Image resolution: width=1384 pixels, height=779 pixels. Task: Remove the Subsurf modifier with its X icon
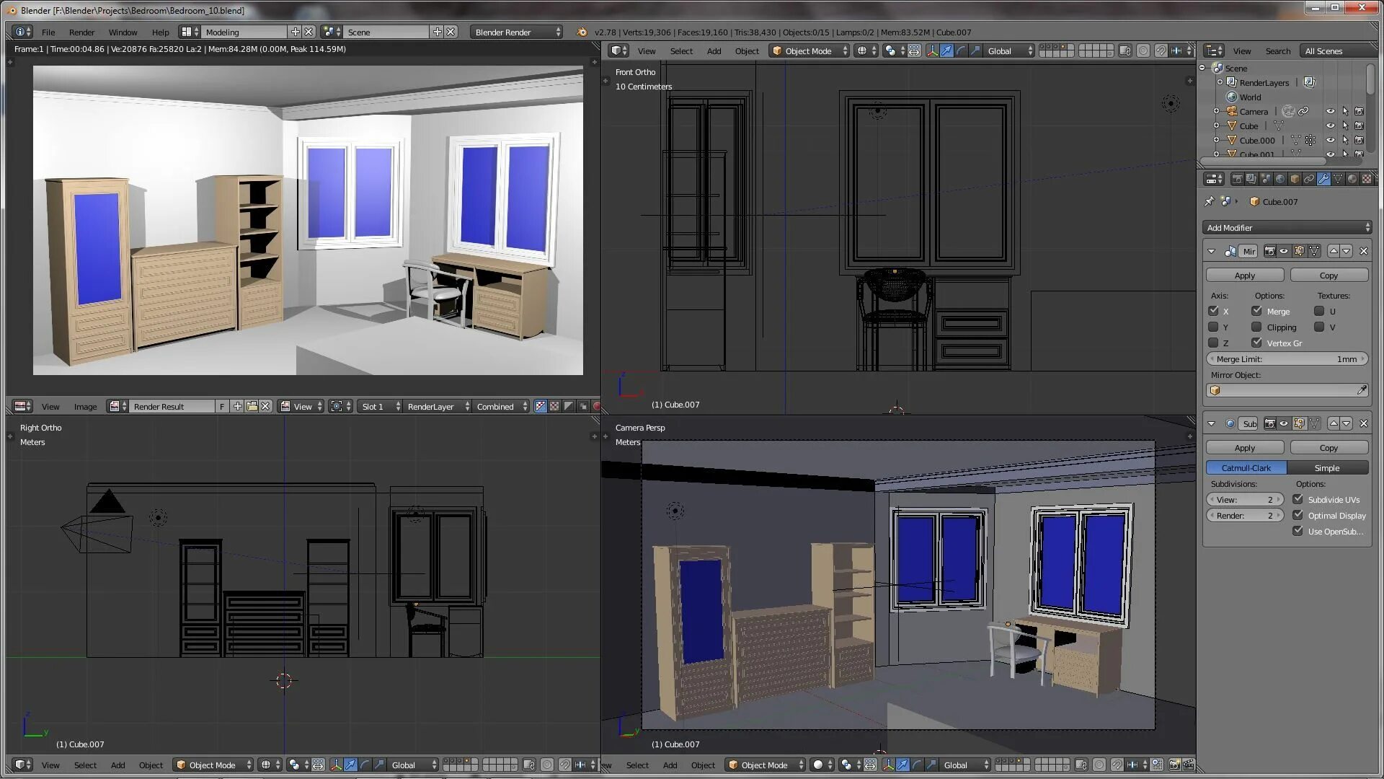[x=1363, y=423]
